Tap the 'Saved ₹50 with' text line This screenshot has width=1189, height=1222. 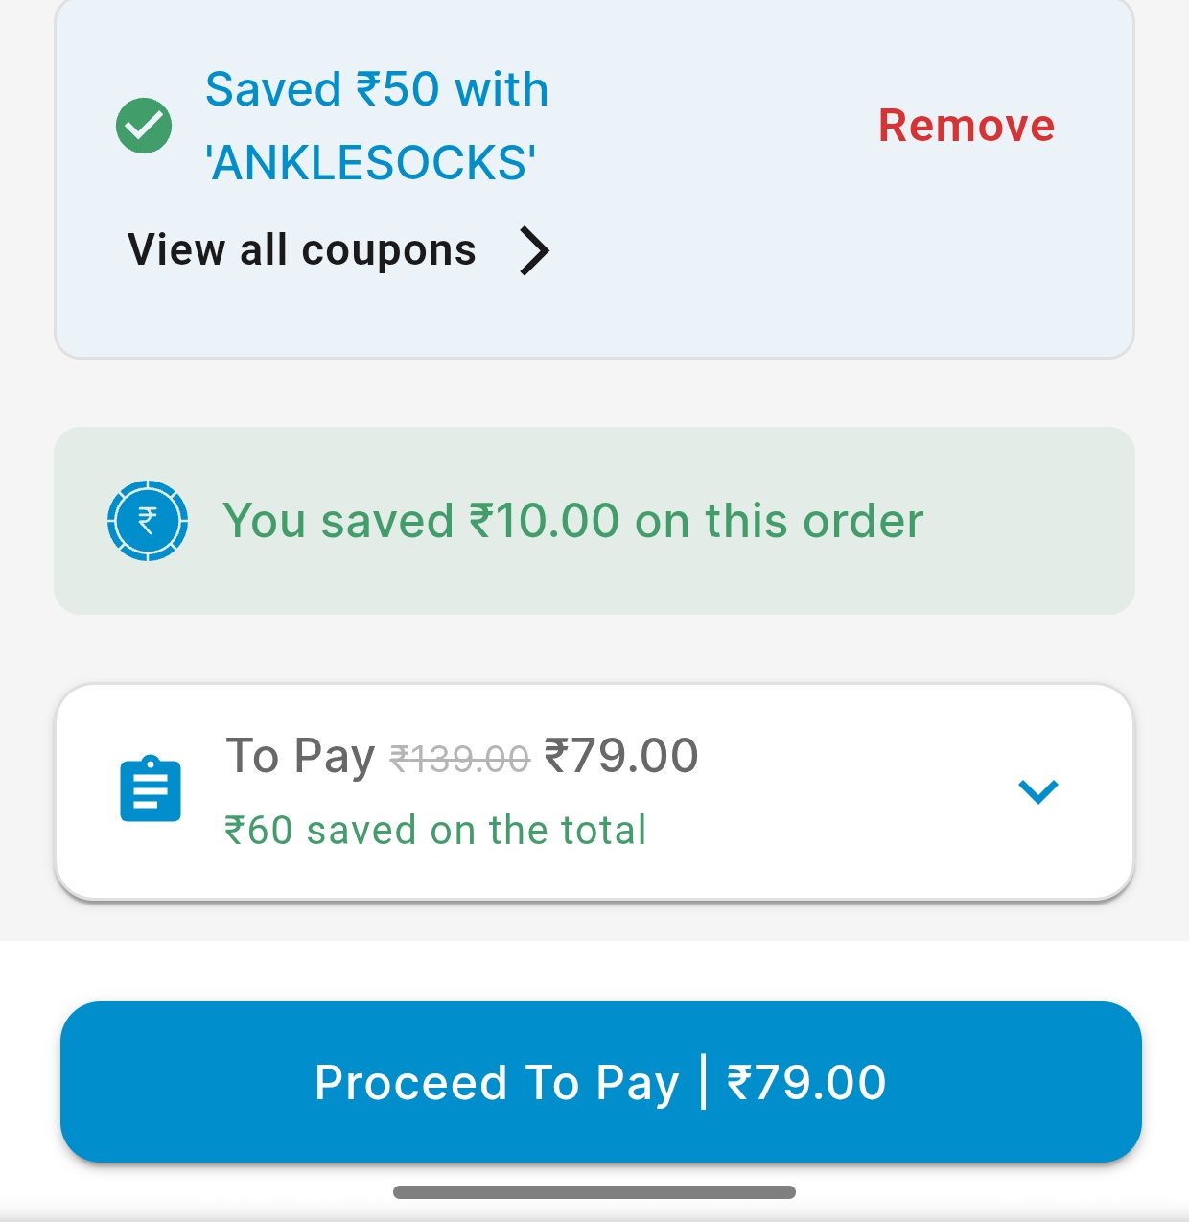(376, 90)
